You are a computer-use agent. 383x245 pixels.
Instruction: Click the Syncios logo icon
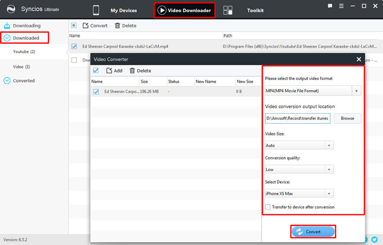pyautogui.click(x=11, y=9)
